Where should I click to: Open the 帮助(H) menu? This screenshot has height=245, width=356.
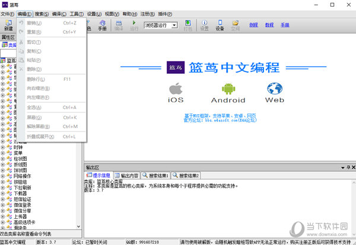point(130,14)
